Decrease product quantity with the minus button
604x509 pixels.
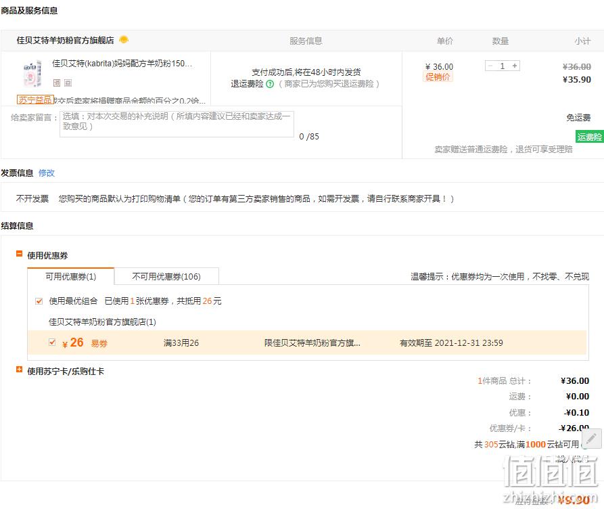point(490,66)
